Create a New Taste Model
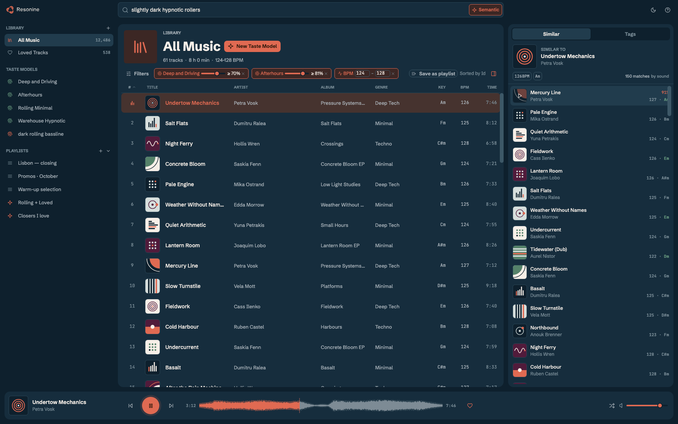Image resolution: width=678 pixels, height=424 pixels. 252,46
